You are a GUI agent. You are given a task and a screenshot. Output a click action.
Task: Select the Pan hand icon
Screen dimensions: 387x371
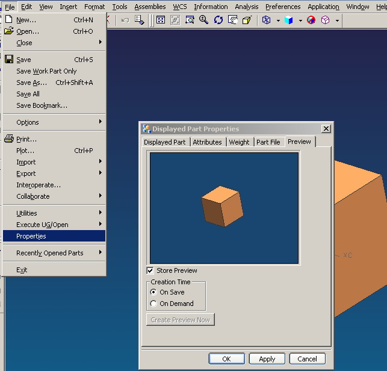[233, 20]
